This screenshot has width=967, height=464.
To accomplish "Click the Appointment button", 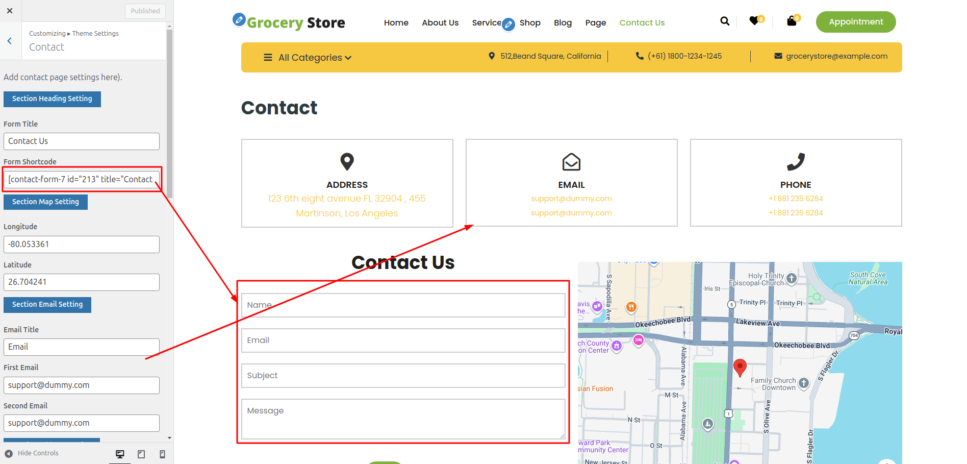I will [x=856, y=22].
